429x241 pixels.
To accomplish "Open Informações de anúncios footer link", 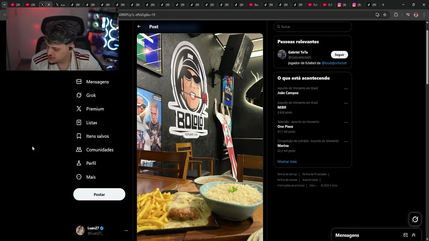I will [291, 185].
